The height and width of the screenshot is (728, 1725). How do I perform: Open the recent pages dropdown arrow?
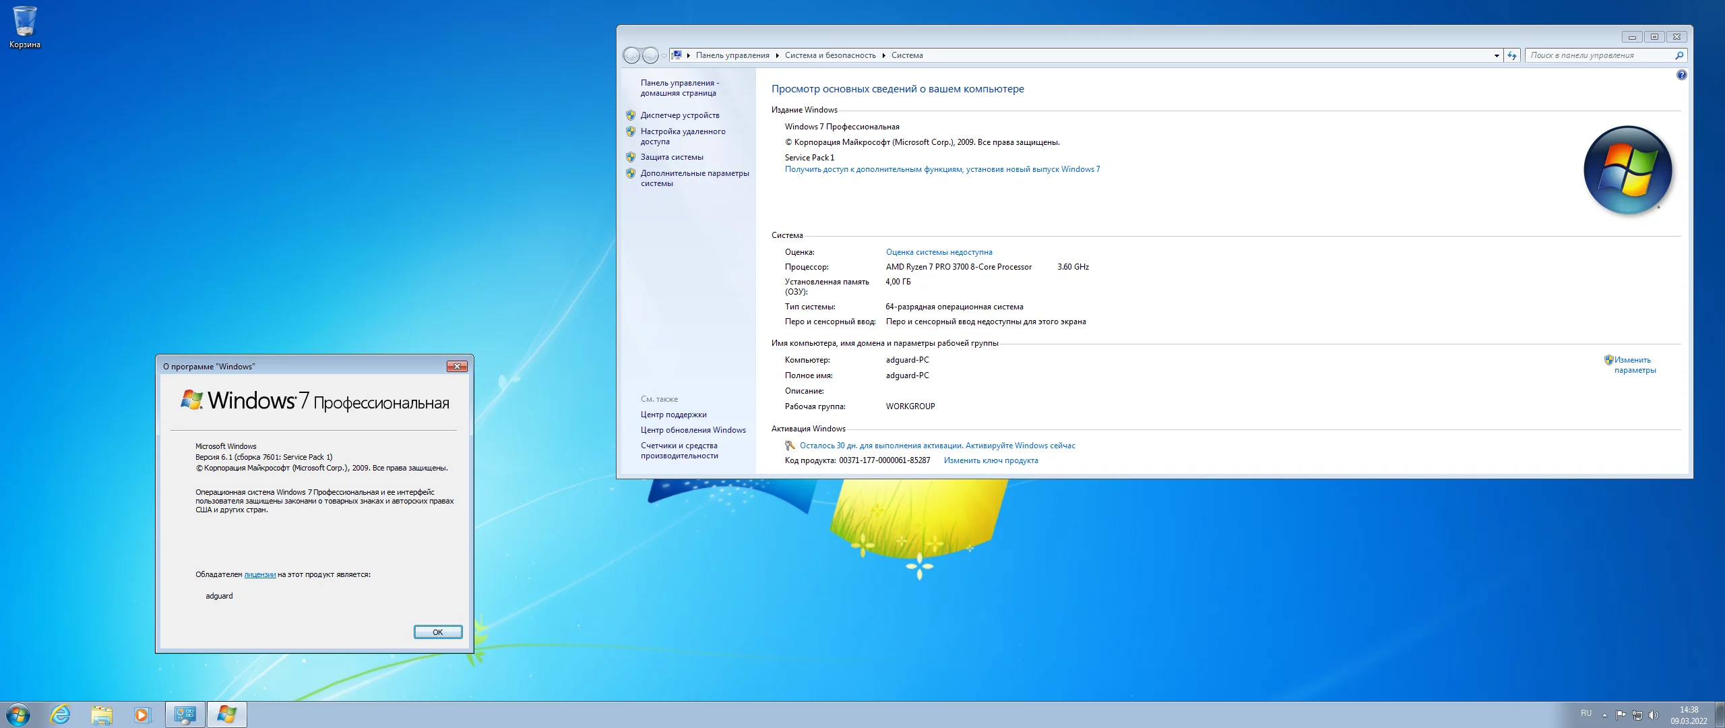pos(664,55)
